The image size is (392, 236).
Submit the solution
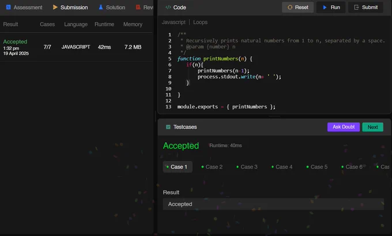[365, 8]
